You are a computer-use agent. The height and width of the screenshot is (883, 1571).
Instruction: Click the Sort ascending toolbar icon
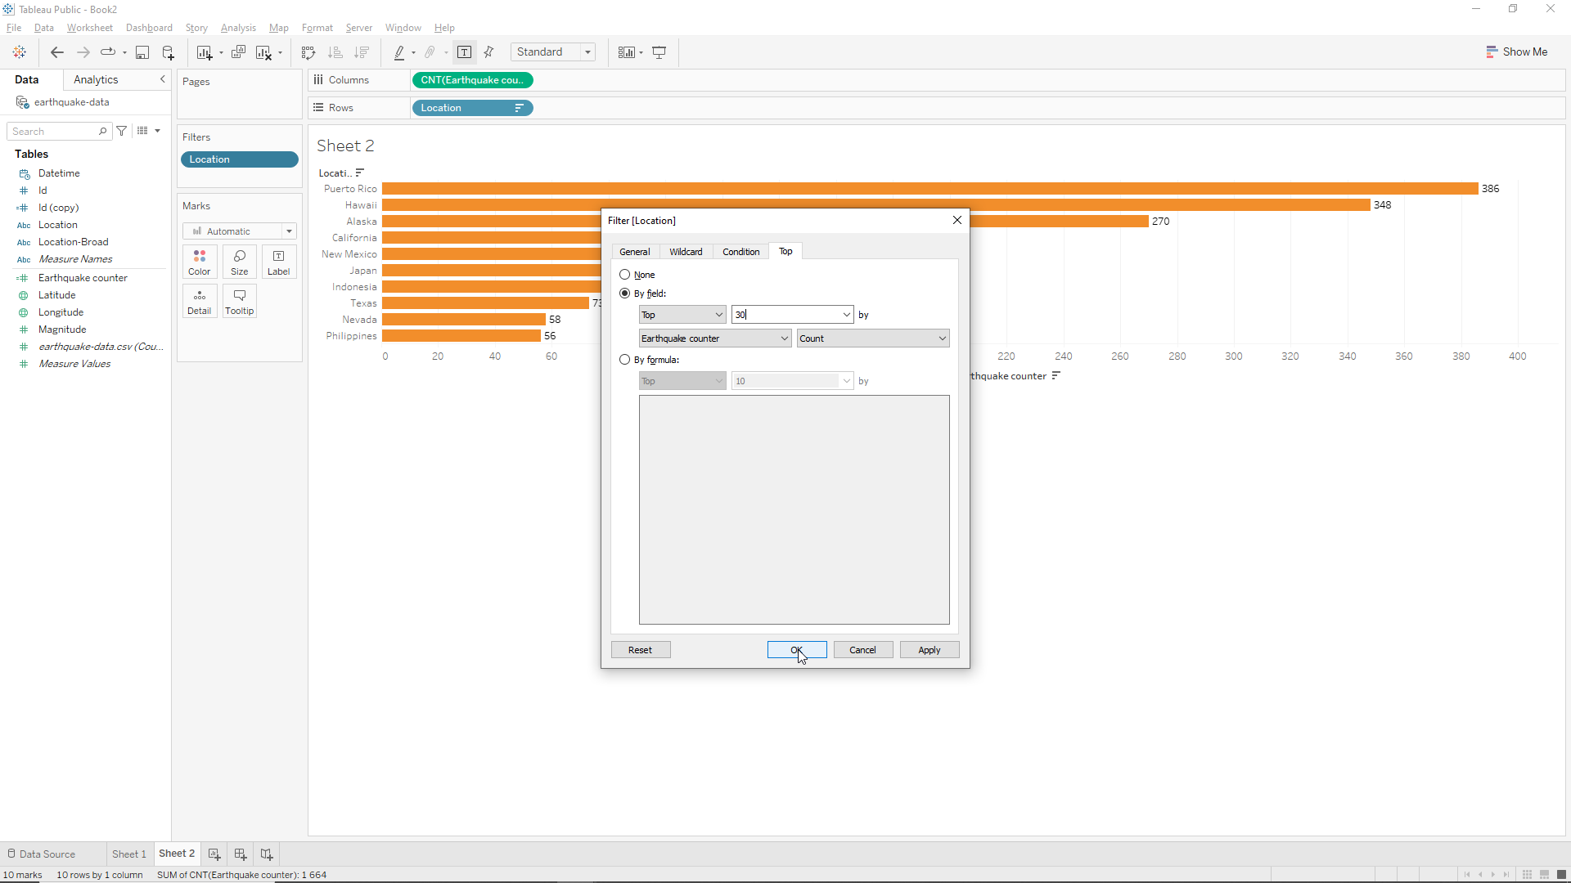tap(335, 52)
